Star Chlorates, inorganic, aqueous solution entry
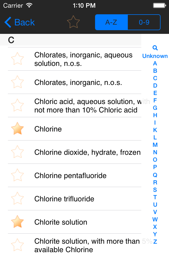 (x=17, y=59)
